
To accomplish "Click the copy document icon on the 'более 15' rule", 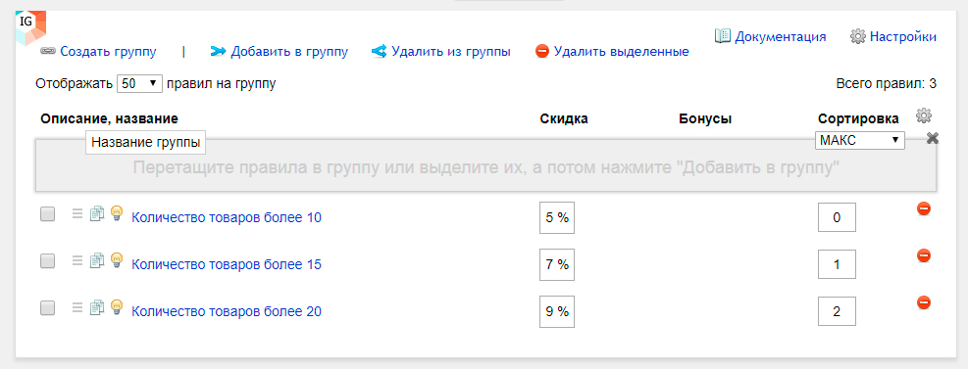I will tap(97, 261).
